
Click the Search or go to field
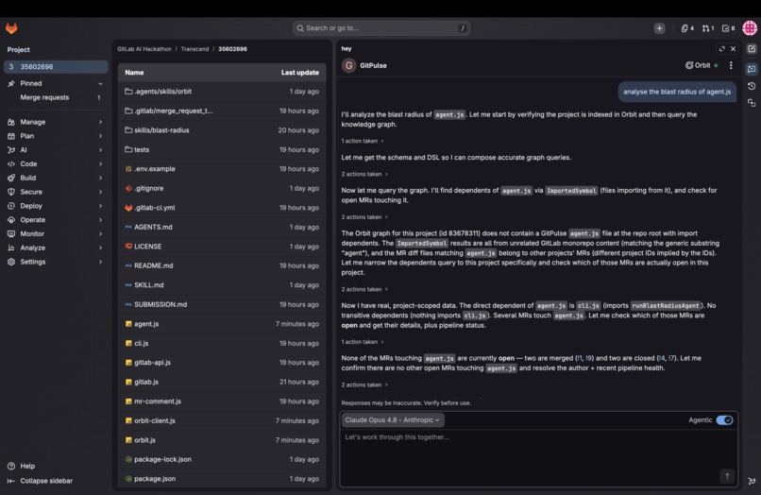pyautogui.click(x=381, y=28)
